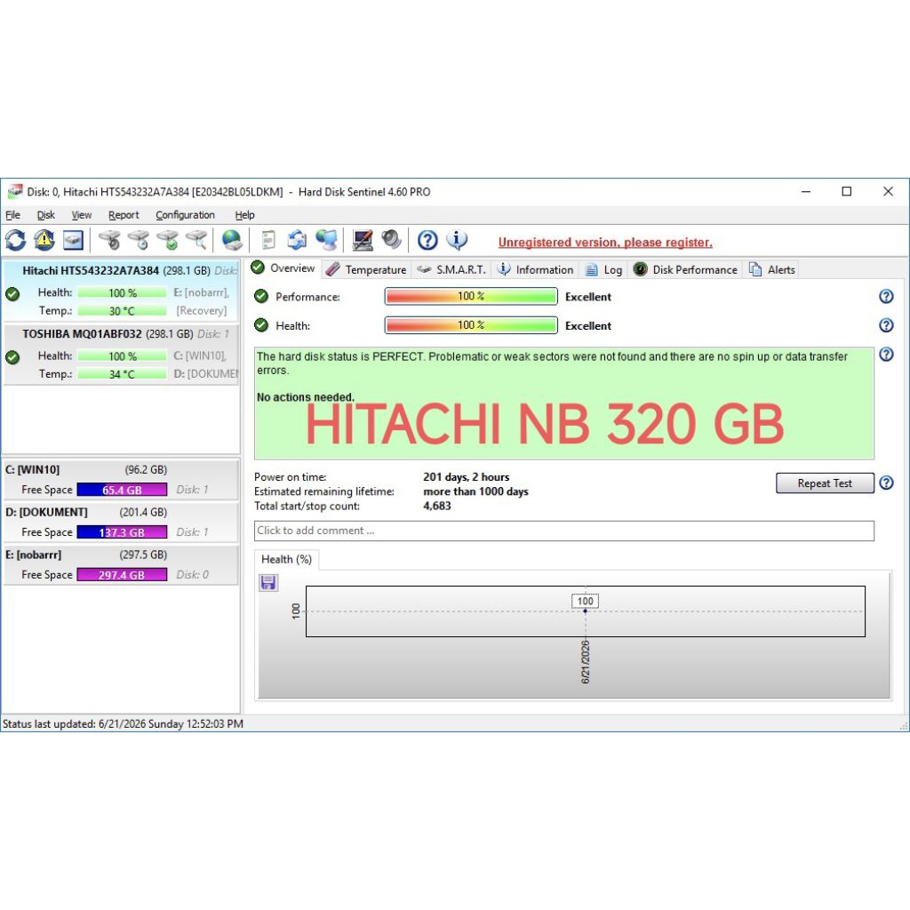Viewport: 910px width, 910px height.
Task: Click the help icon next to Repeat Test
Action: tap(886, 483)
